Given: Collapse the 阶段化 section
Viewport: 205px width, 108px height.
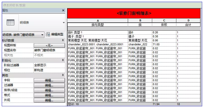Looking at the screenshot, I should point(63,60).
